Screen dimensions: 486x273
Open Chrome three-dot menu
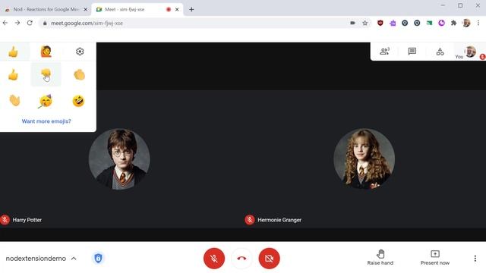478,23
